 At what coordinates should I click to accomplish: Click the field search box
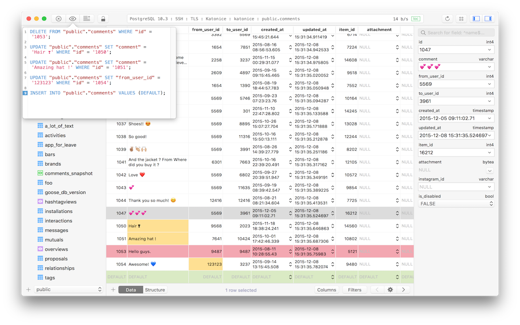coord(456,32)
